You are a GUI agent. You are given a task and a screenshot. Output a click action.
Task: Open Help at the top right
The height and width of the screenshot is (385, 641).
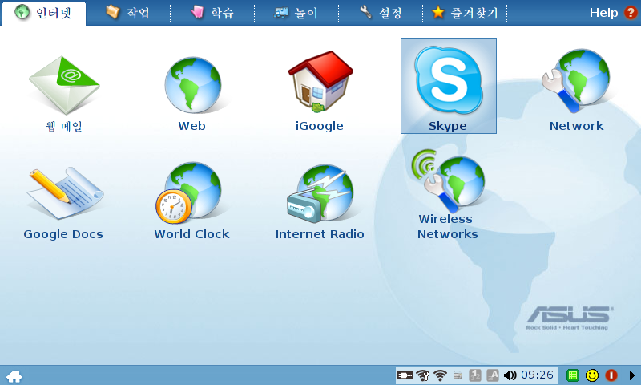tap(613, 13)
